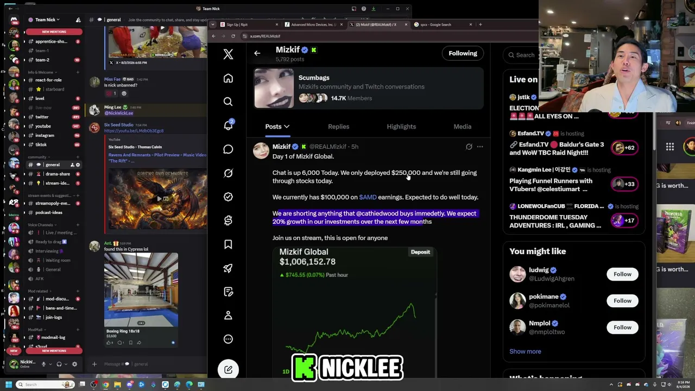
Task: Reload the page in the browser toolbar
Action: coord(233,36)
